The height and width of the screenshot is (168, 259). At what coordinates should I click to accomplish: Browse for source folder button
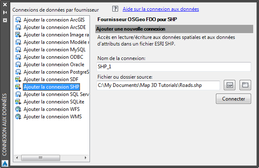point(245,85)
